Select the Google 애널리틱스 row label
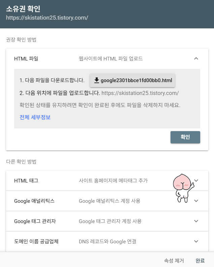This screenshot has width=214, height=267. pyautogui.click(x=34, y=201)
